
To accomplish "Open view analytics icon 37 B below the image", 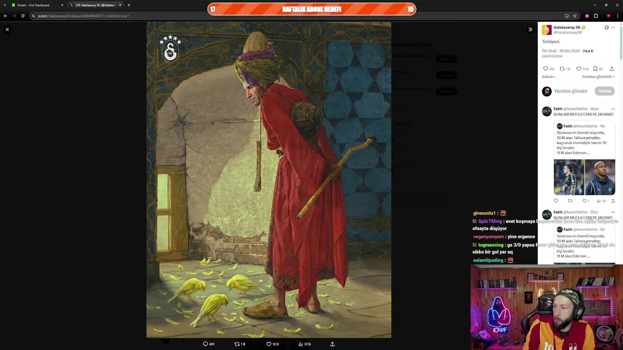I will click(x=304, y=344).
